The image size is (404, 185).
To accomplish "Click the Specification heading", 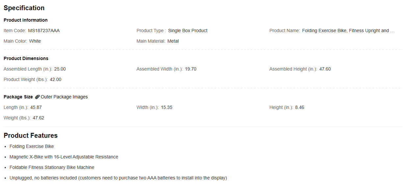I will [24, 8].
